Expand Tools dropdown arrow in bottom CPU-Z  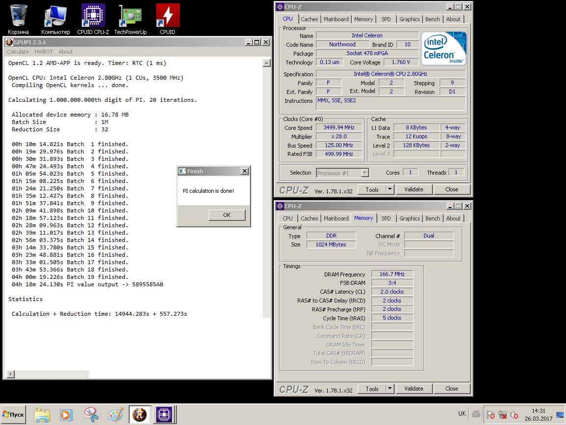(x=390, y=389)
